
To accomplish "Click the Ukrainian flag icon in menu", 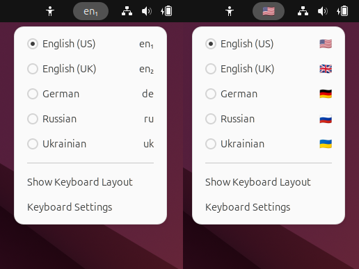I will pyautogui.click(x=326, y=144).
